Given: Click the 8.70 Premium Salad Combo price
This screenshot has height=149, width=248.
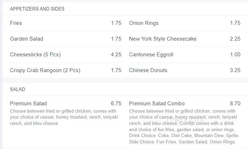Looking at the screenshot, I should (235, 104).
